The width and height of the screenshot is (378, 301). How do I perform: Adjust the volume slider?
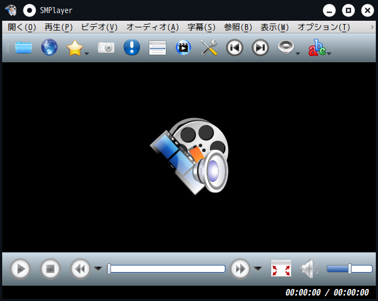[x=350, y=269]
